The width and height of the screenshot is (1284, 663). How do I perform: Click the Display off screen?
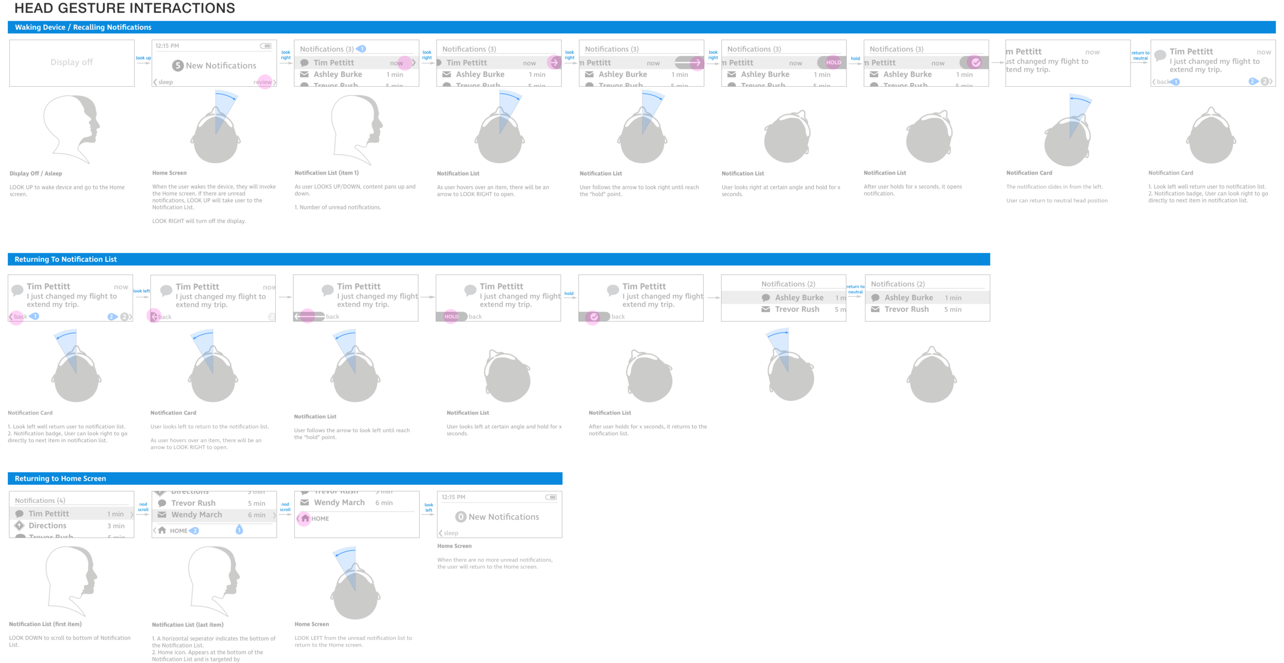(72, 63)
